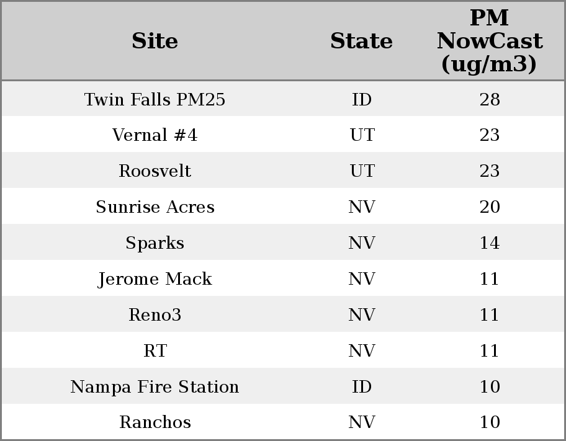This screenshot has width=566, height=441.
Task: Select the Sunrise Acres site cell
Action: pos(155,207)
